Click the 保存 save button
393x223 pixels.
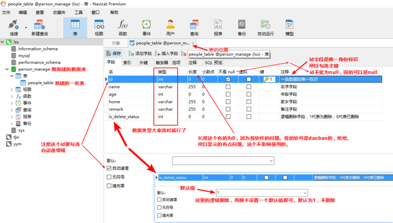coord(113,53)
